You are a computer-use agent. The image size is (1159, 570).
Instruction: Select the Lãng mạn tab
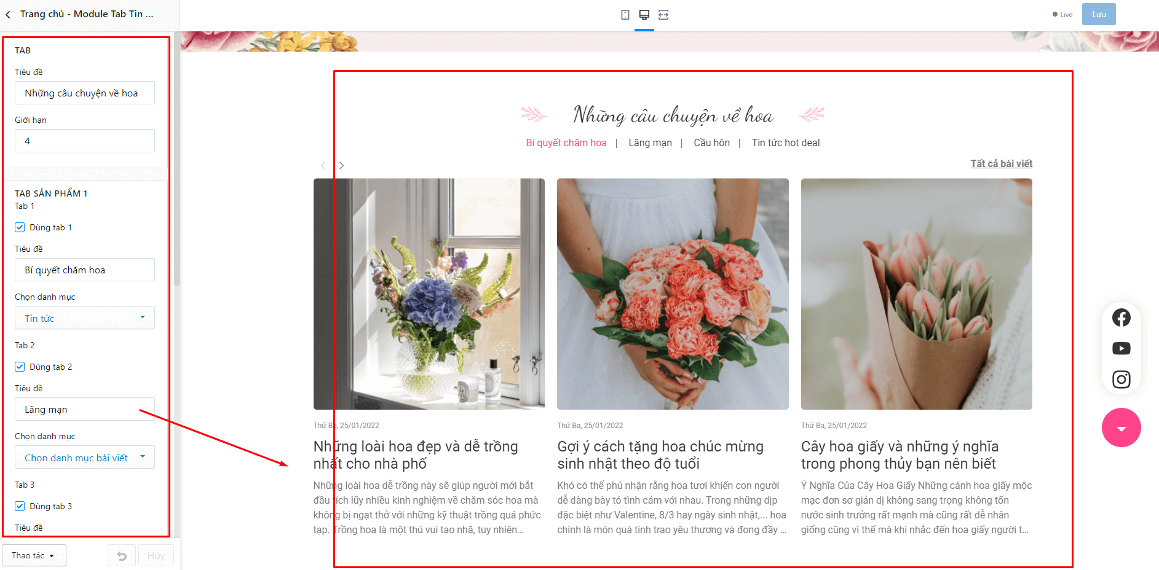pyautogui.click(x=650, y=143)
